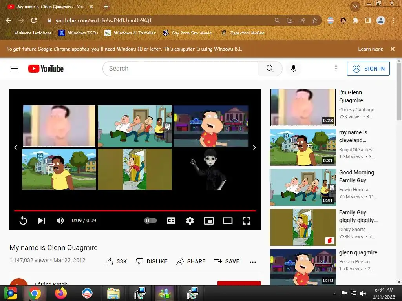Open the Extensions puzzle icon

coord(356,20)
